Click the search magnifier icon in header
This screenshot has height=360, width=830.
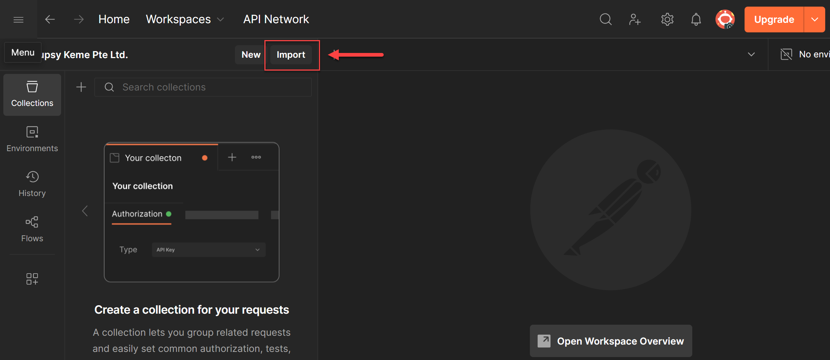(605, 19)
